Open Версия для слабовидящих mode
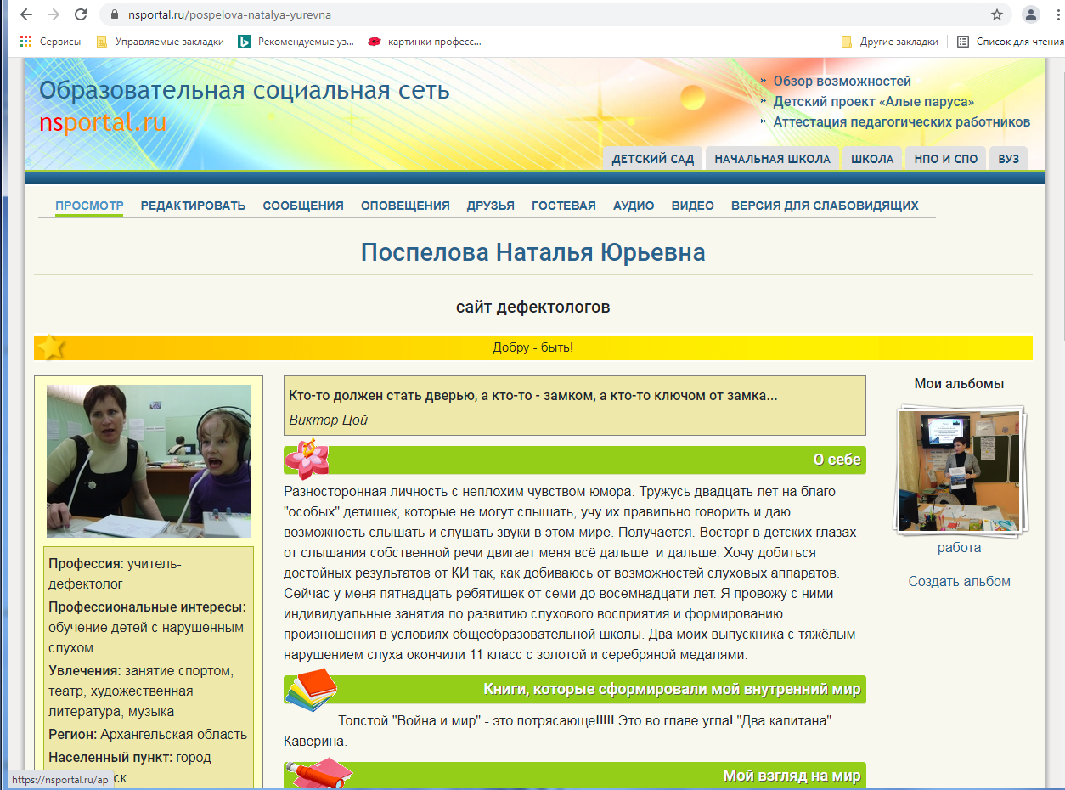 [x=824, y=206]
